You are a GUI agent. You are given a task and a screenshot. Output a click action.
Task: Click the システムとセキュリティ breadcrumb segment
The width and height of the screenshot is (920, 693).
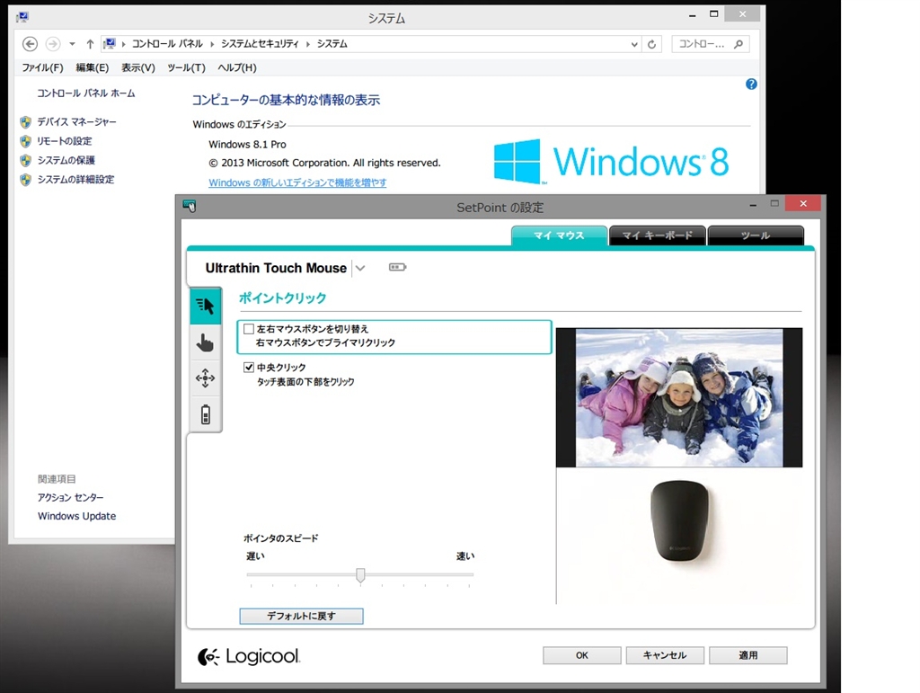(260, 44)
